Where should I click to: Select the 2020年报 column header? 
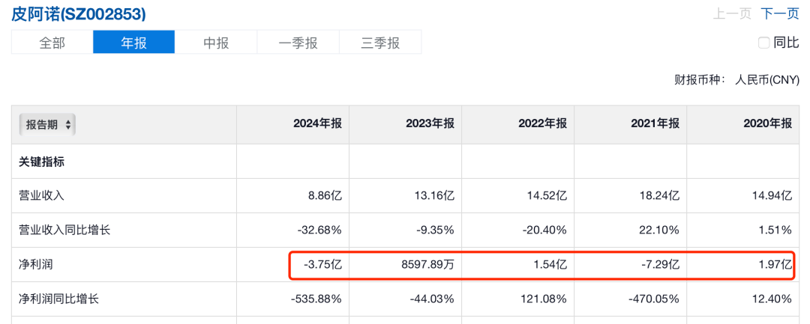coord(767,124)
